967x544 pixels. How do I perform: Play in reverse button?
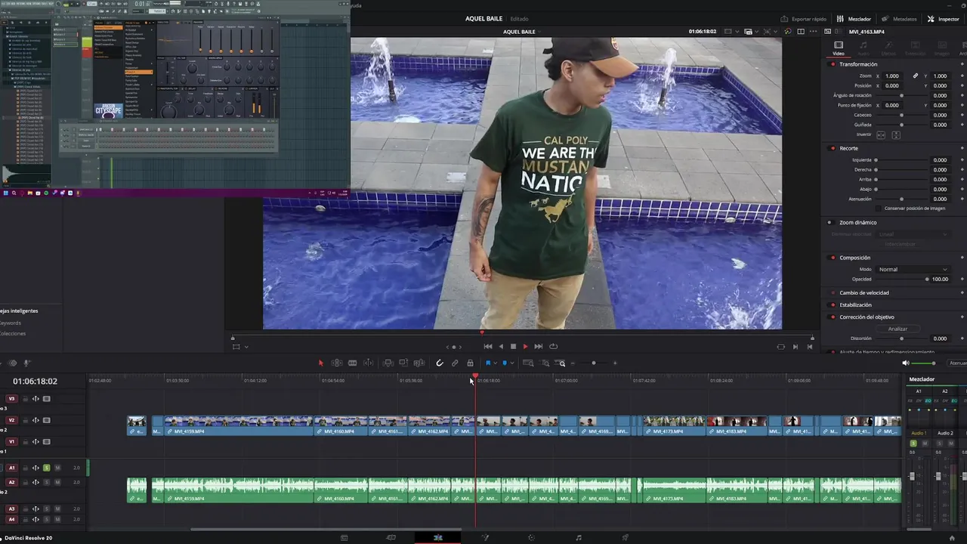pyautogui.click(x=501, y=347)
